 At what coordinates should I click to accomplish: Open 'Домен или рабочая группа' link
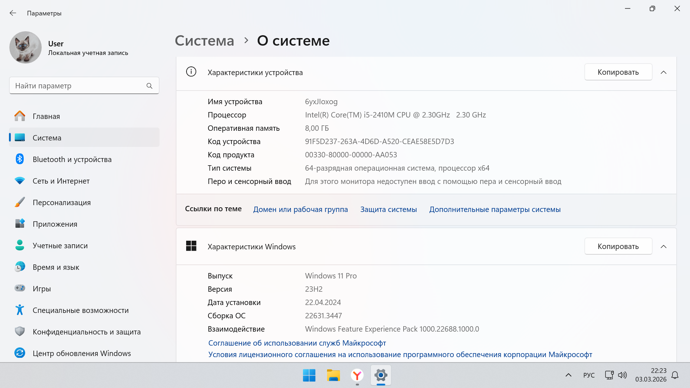[300, 209]
